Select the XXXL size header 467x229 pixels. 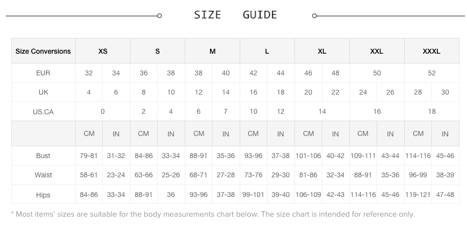pos(431,51)
